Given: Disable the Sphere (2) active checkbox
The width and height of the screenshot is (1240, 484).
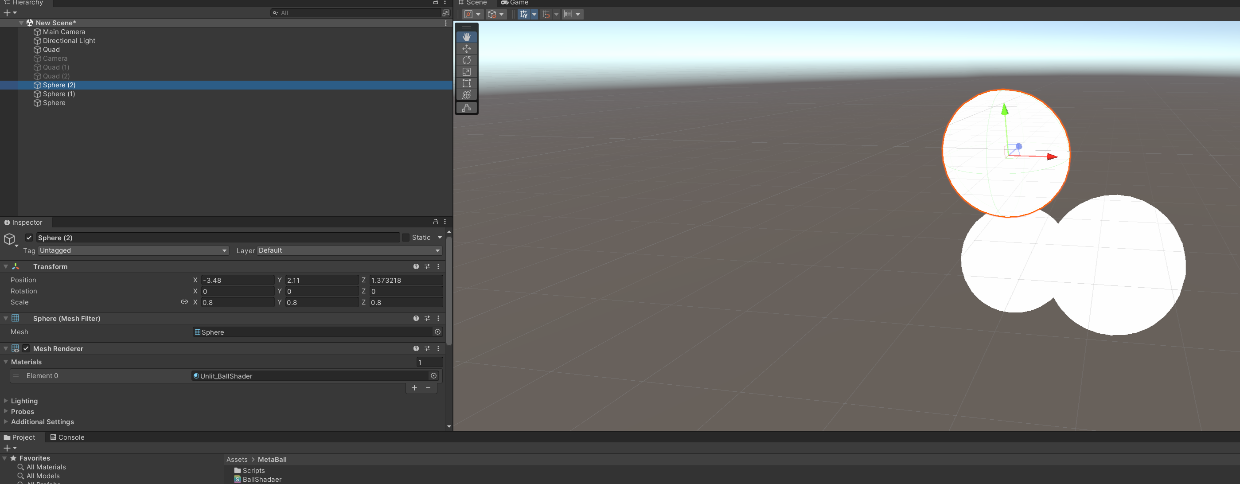Looking at the screenshot, I should point(29,237).
